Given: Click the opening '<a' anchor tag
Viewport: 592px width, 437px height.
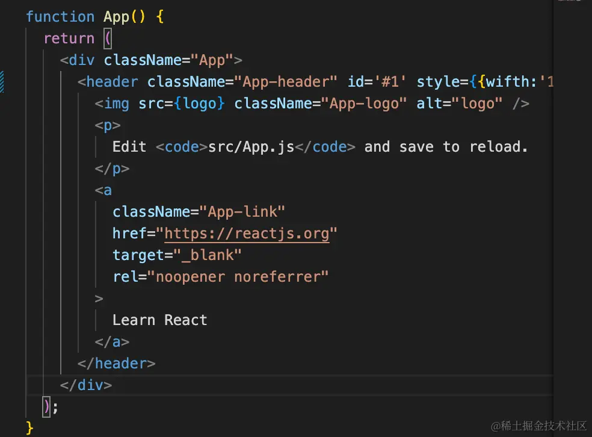Looking at the screenshot, I should (x=103, y=190).
